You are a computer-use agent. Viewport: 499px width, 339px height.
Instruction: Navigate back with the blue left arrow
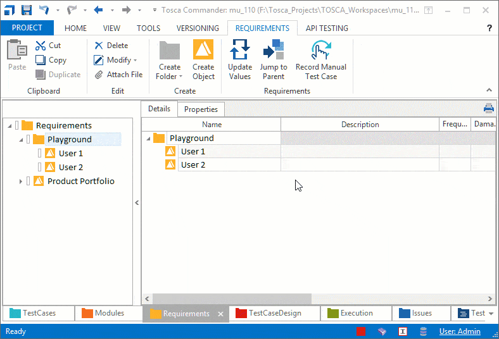(x=98, y=10)
